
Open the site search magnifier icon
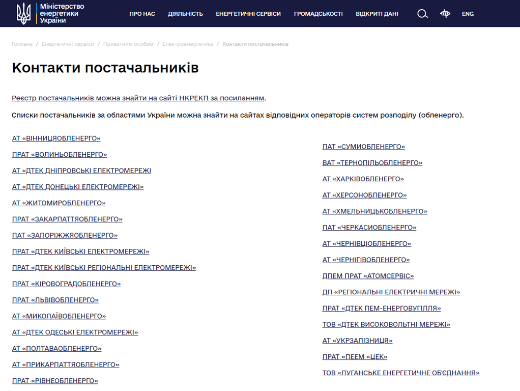422,14
